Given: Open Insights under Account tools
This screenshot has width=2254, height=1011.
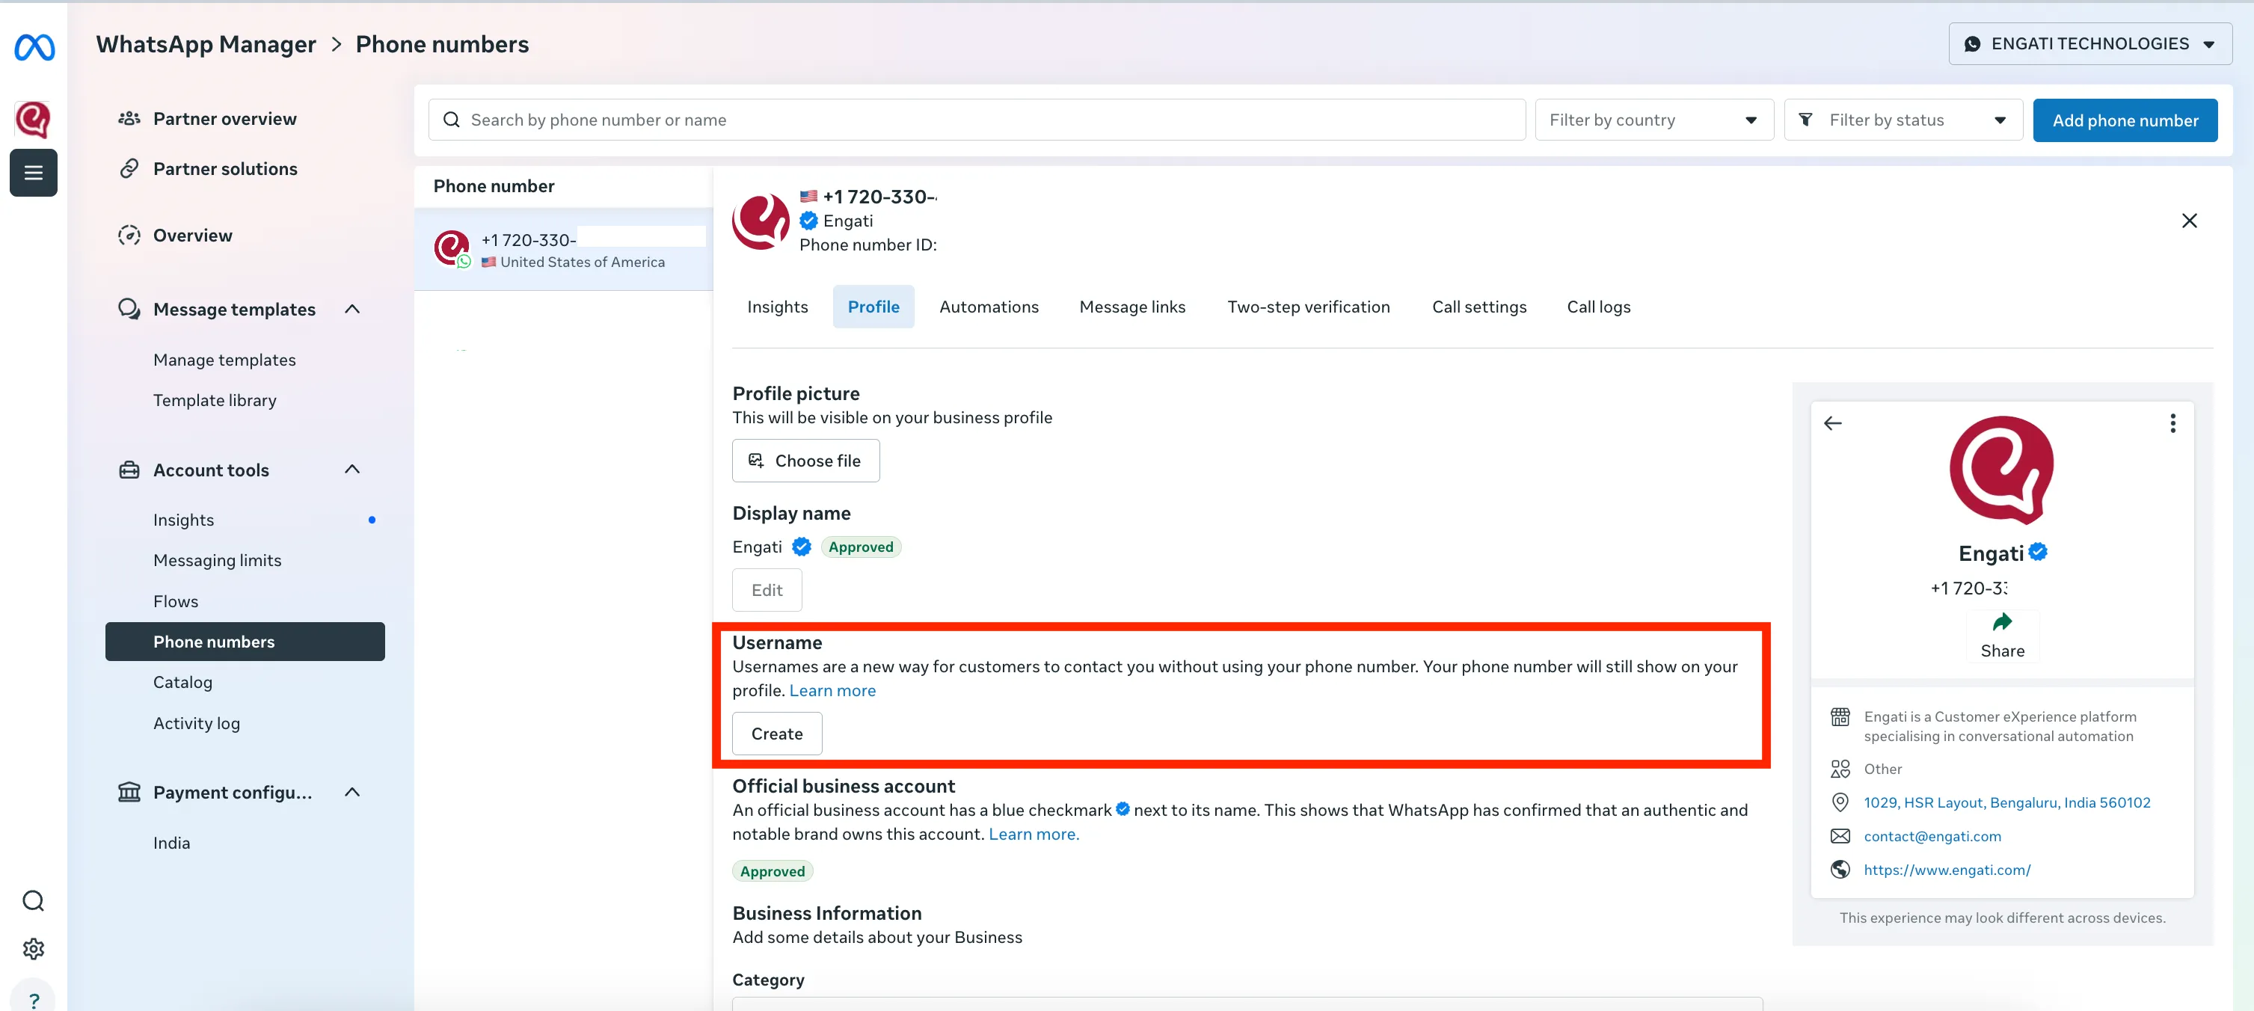Looking at the screenshot, I should click(x=183, y=520).
